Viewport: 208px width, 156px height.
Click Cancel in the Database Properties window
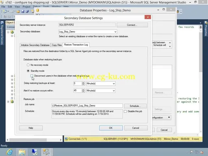coord(164,130)
